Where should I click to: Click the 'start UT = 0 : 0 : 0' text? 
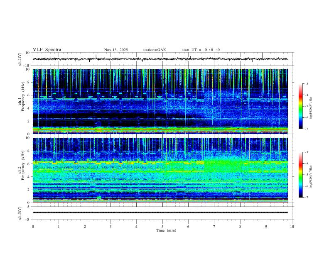tap(201, 50)
